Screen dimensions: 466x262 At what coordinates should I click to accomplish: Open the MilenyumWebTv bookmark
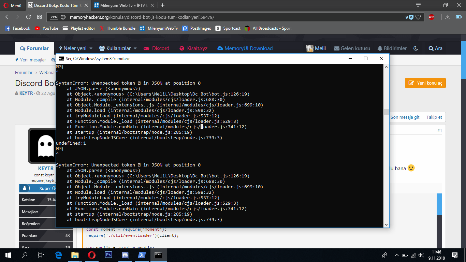pos(159,28)
